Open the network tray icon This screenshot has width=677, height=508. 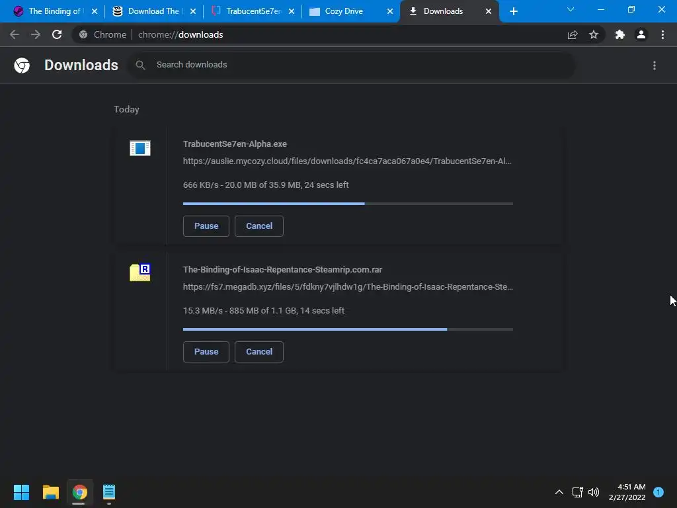[577, 492]
